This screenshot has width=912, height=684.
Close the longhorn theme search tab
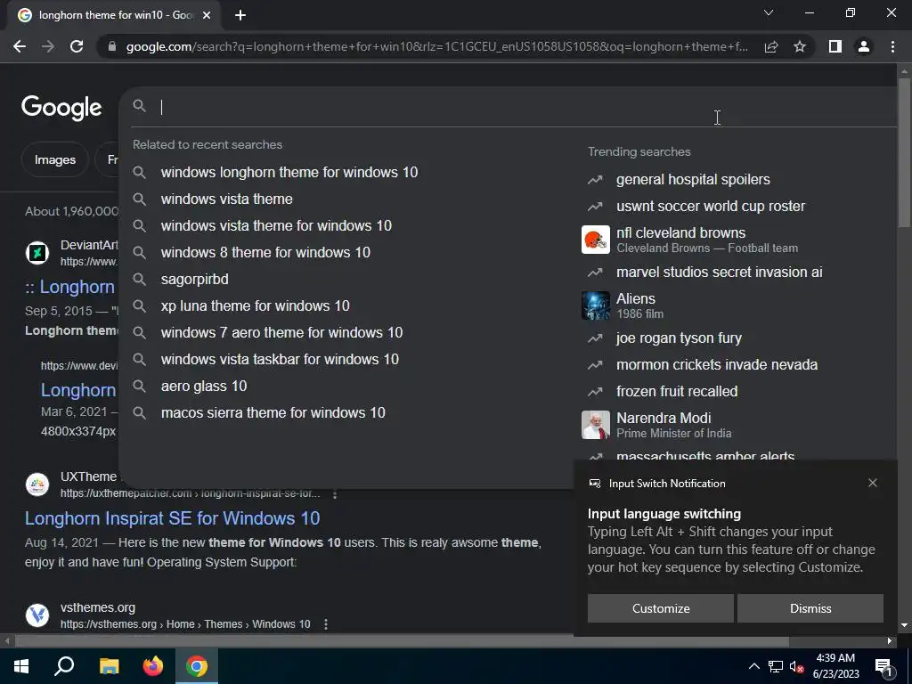[x=207, y=15]
